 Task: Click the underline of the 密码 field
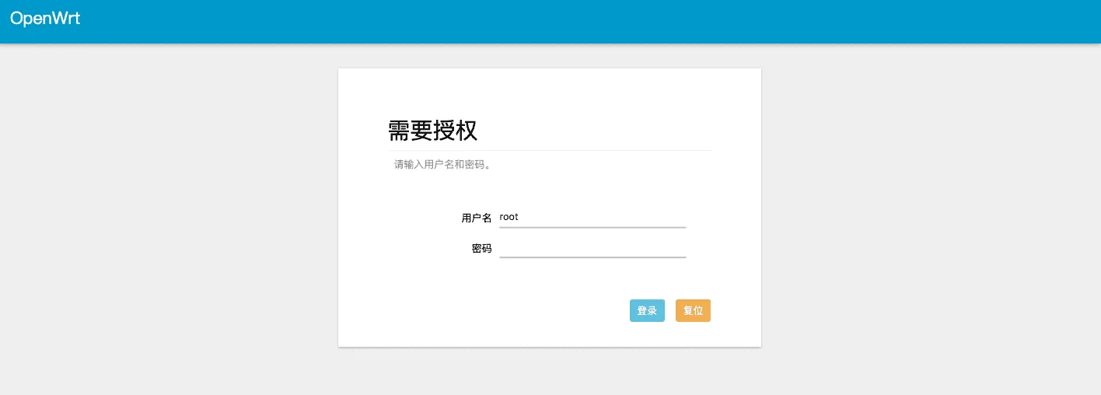[x=592, y=257]
